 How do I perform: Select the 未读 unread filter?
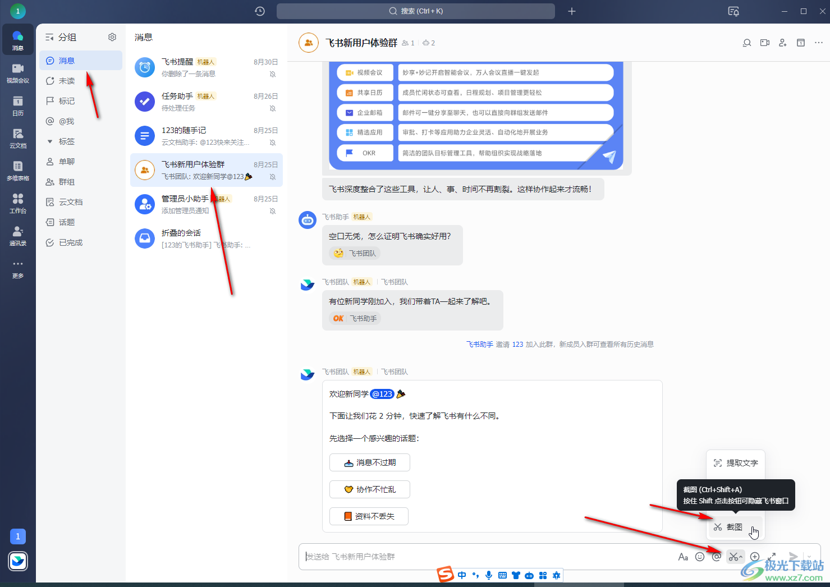(81, 81)
